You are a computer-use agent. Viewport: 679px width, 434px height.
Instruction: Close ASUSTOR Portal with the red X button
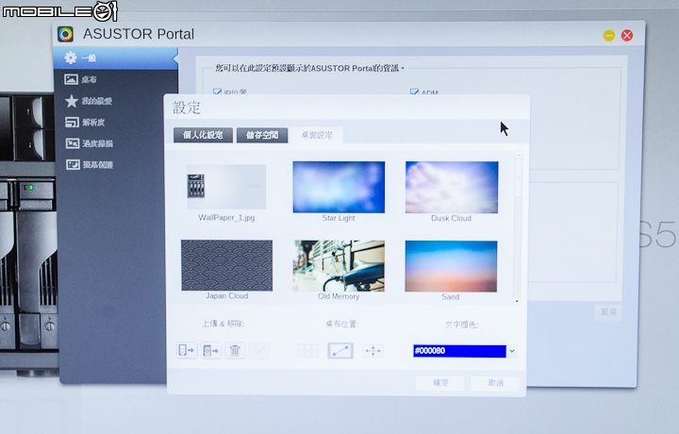[x=626, y=35]
